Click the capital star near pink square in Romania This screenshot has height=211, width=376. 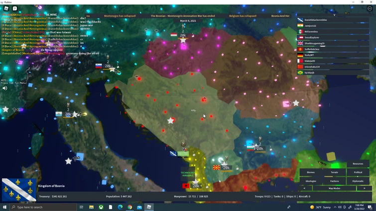tap(296, 103)
